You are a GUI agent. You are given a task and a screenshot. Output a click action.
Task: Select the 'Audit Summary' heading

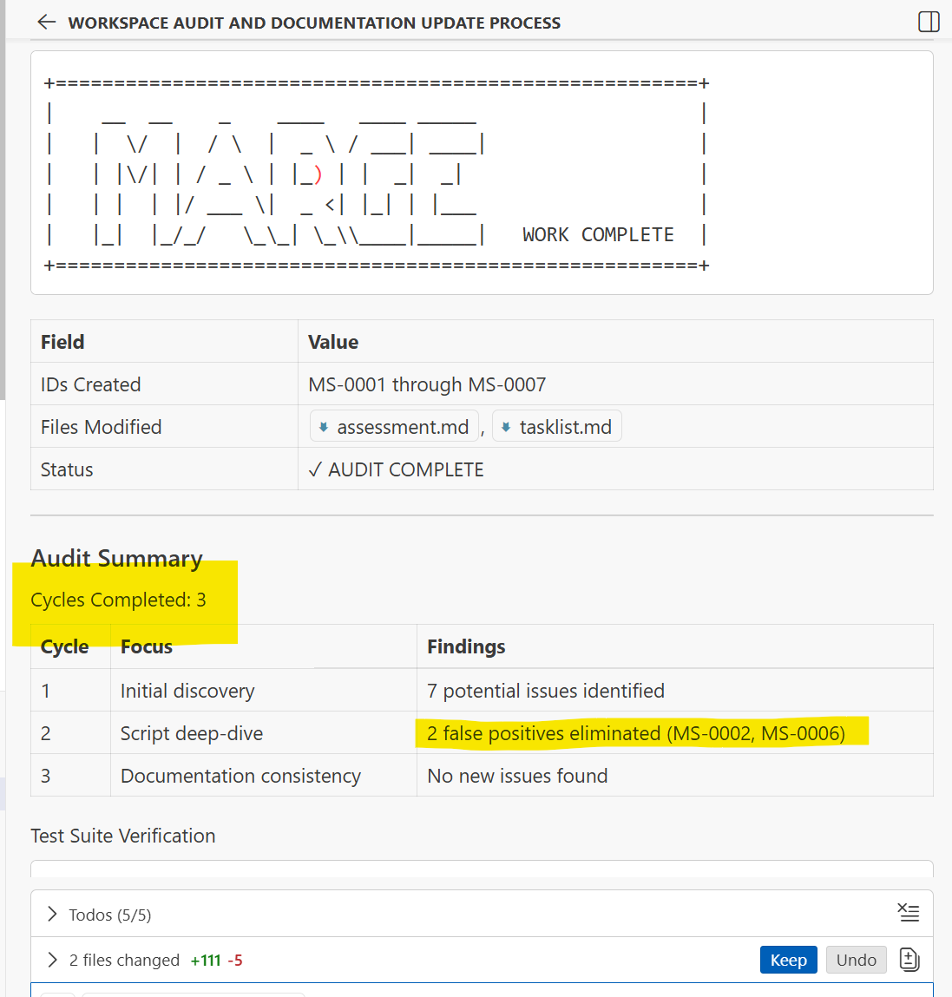(x=116, y=558)
